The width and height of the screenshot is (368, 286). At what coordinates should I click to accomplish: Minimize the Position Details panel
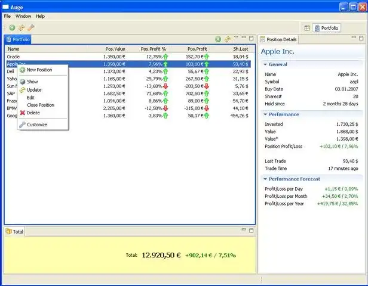354,38
